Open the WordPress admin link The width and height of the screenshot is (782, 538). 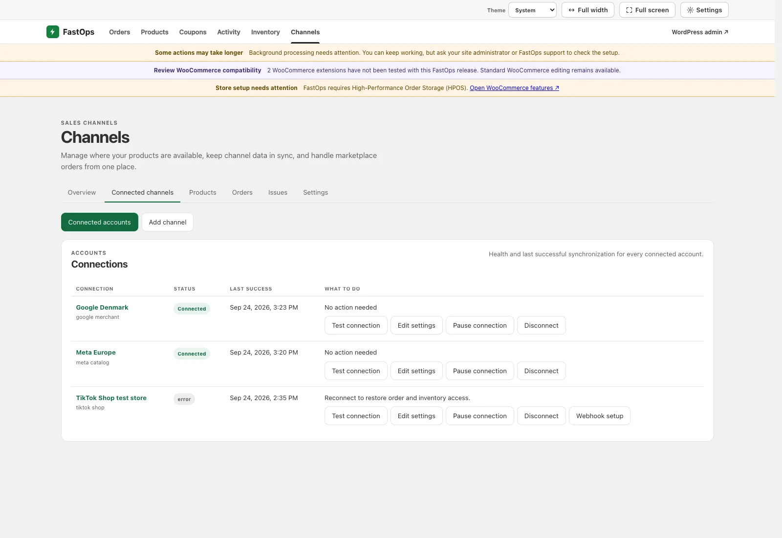pos(700,32)
